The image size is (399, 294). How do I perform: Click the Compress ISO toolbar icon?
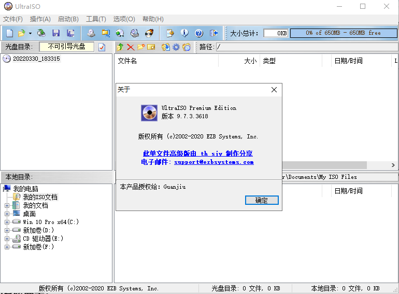coord(106,33)
